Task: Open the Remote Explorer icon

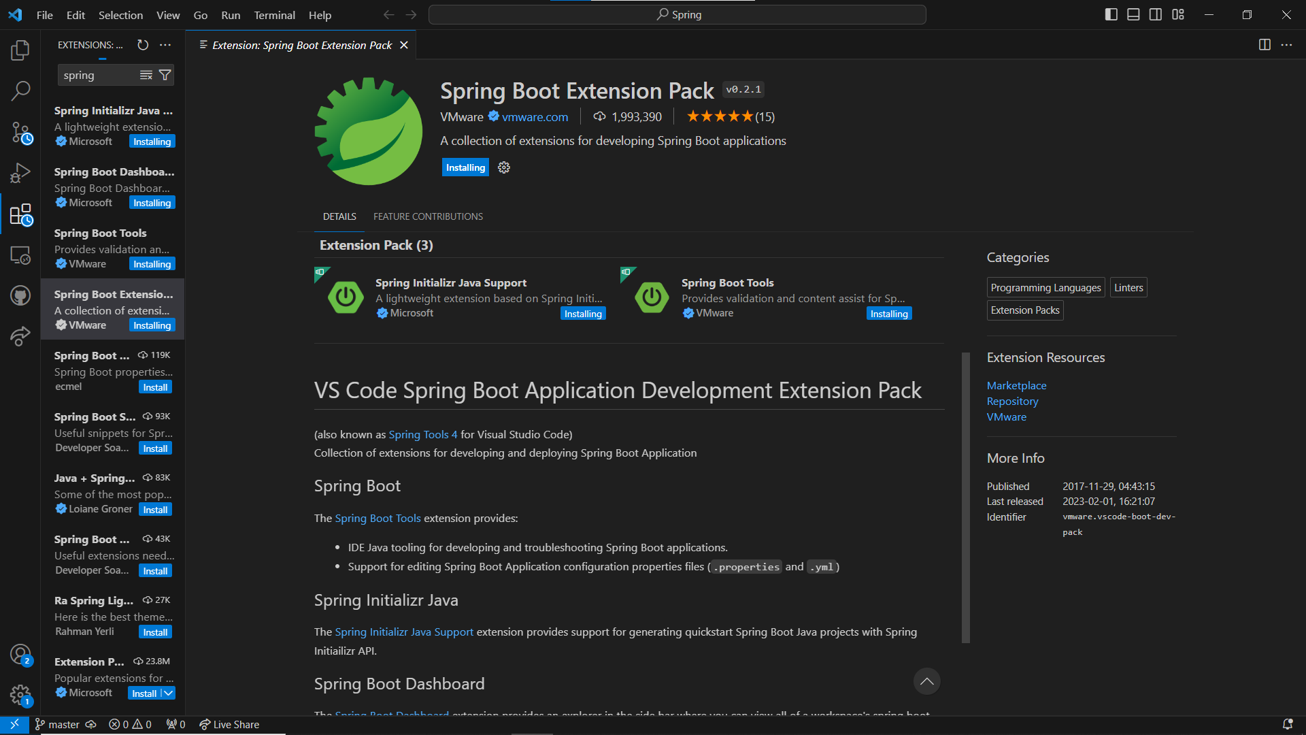Action: point(20,255)
